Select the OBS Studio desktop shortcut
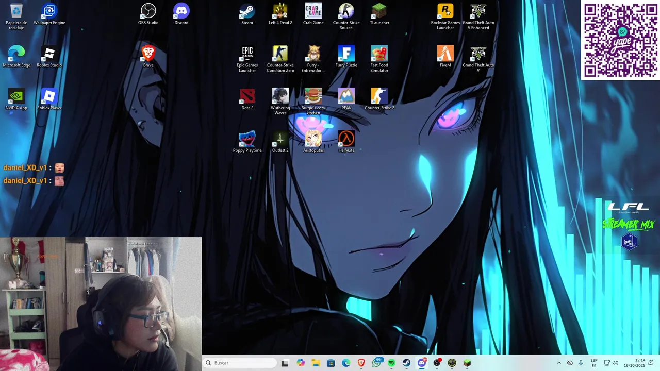The image size is (660, 371). point(148,14)
